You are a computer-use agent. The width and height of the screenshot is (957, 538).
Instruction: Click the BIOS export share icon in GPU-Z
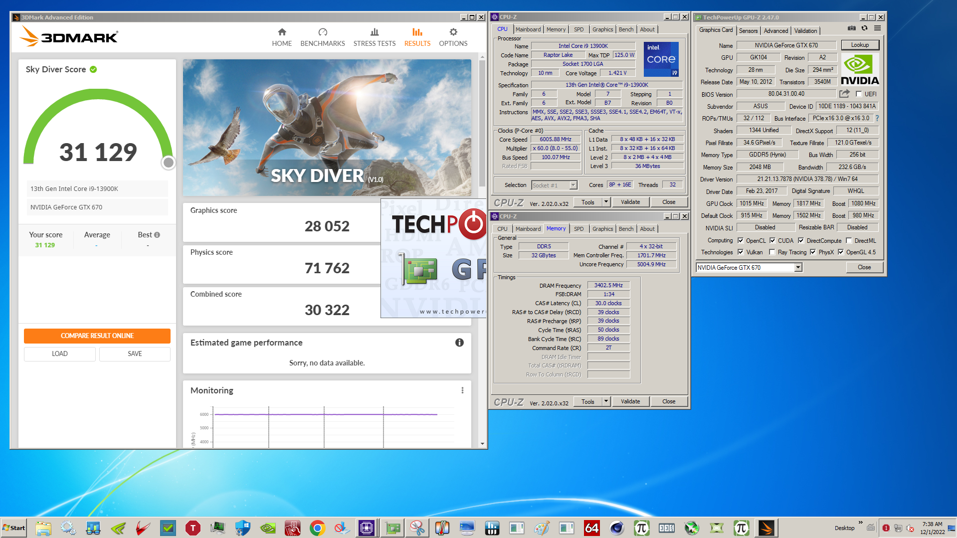tap(844, 94)
